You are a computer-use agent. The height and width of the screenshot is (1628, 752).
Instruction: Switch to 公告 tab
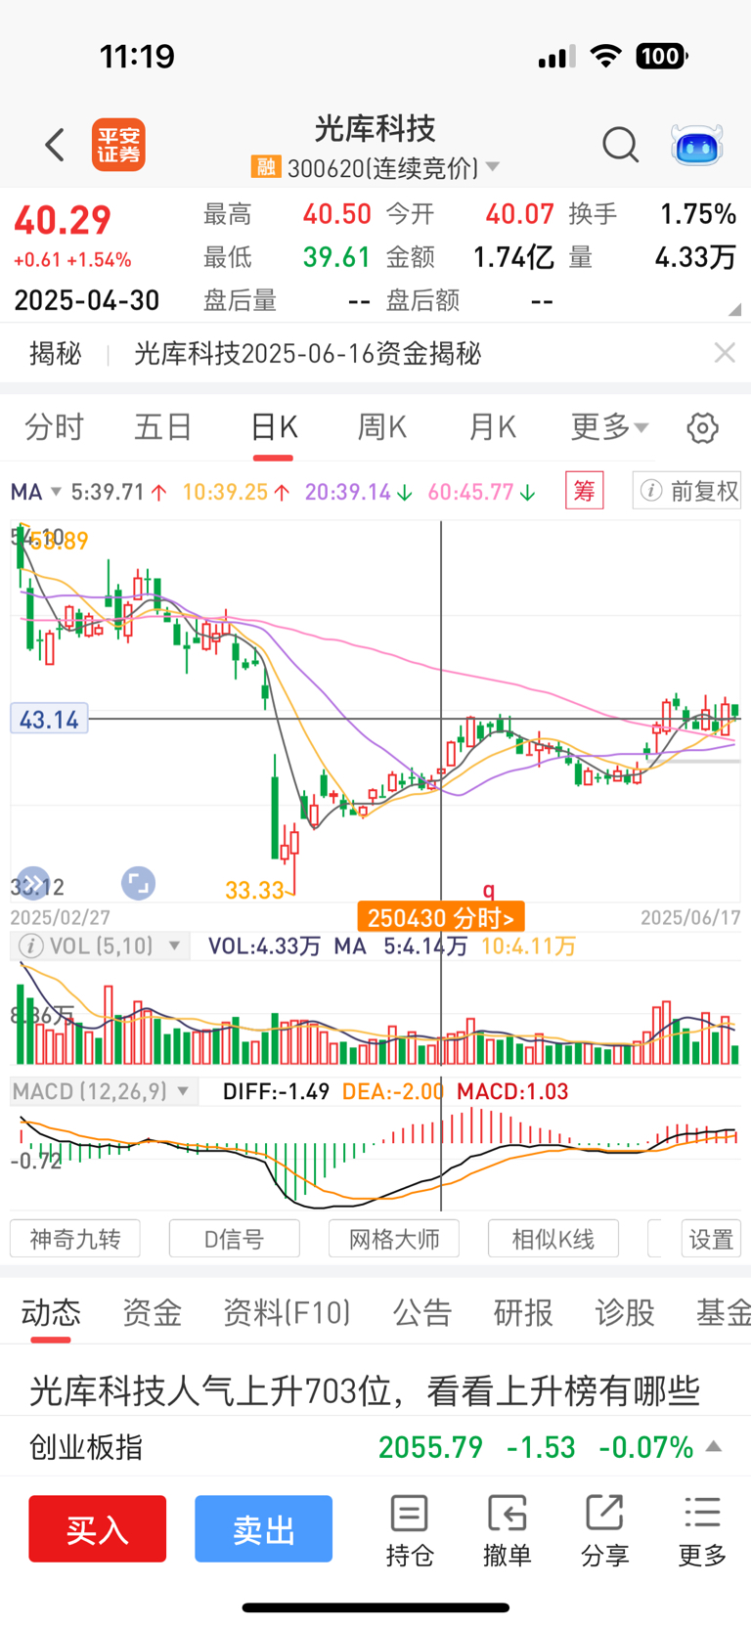pos(422,1312)
